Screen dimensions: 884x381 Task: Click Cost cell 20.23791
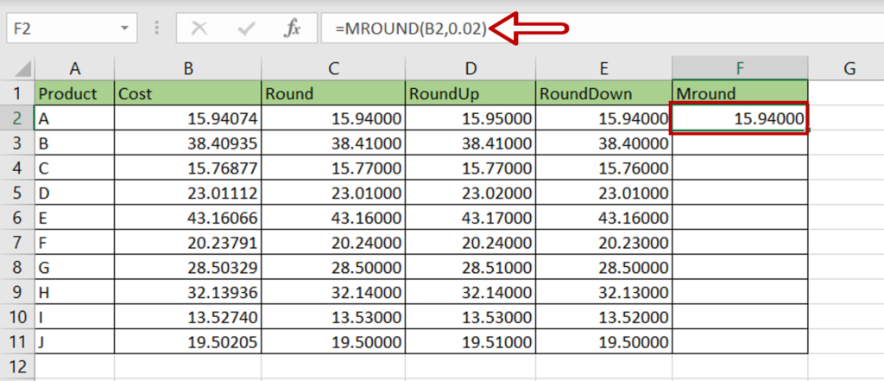pyautogui.click(x=187, y=242)
